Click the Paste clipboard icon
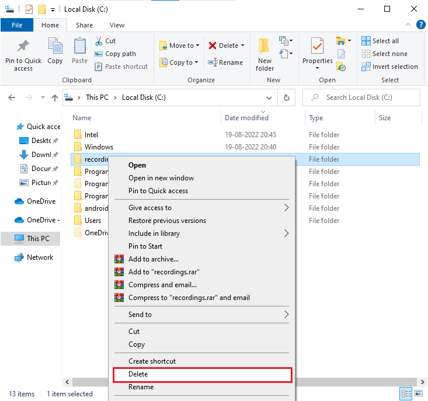This screenshot has height=401, width=428. click(x=80, y=46)
